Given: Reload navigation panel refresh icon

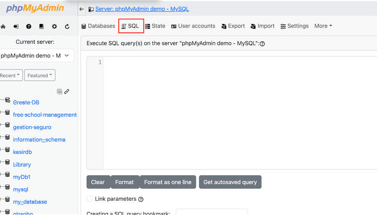Looking at the screenshot, I should pyautogui.click(x=67, y=26).
